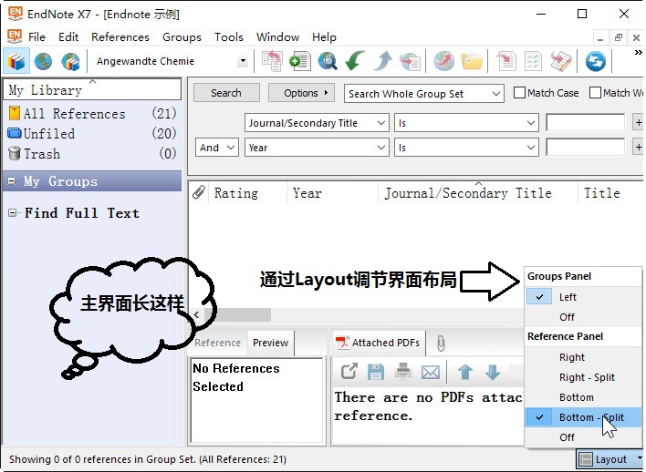Click the blue Export arrow icon
This screenshot has height=472, width=646.
pyautogui.click(x=382, y=61)
